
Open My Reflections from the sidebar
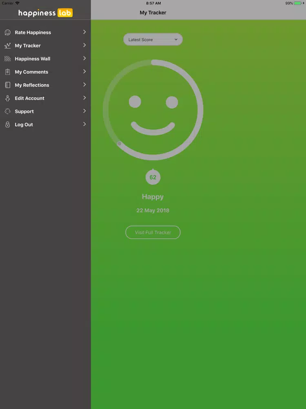[45, 85]
